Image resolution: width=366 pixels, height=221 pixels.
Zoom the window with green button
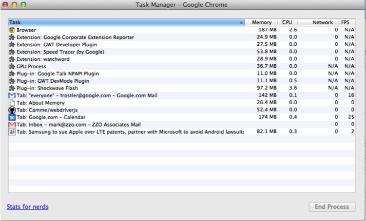click(23, 5)
